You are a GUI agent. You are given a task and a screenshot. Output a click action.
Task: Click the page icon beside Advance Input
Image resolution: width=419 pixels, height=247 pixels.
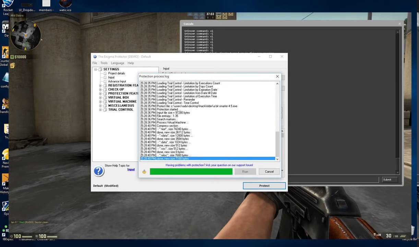[x=105, y=82]
